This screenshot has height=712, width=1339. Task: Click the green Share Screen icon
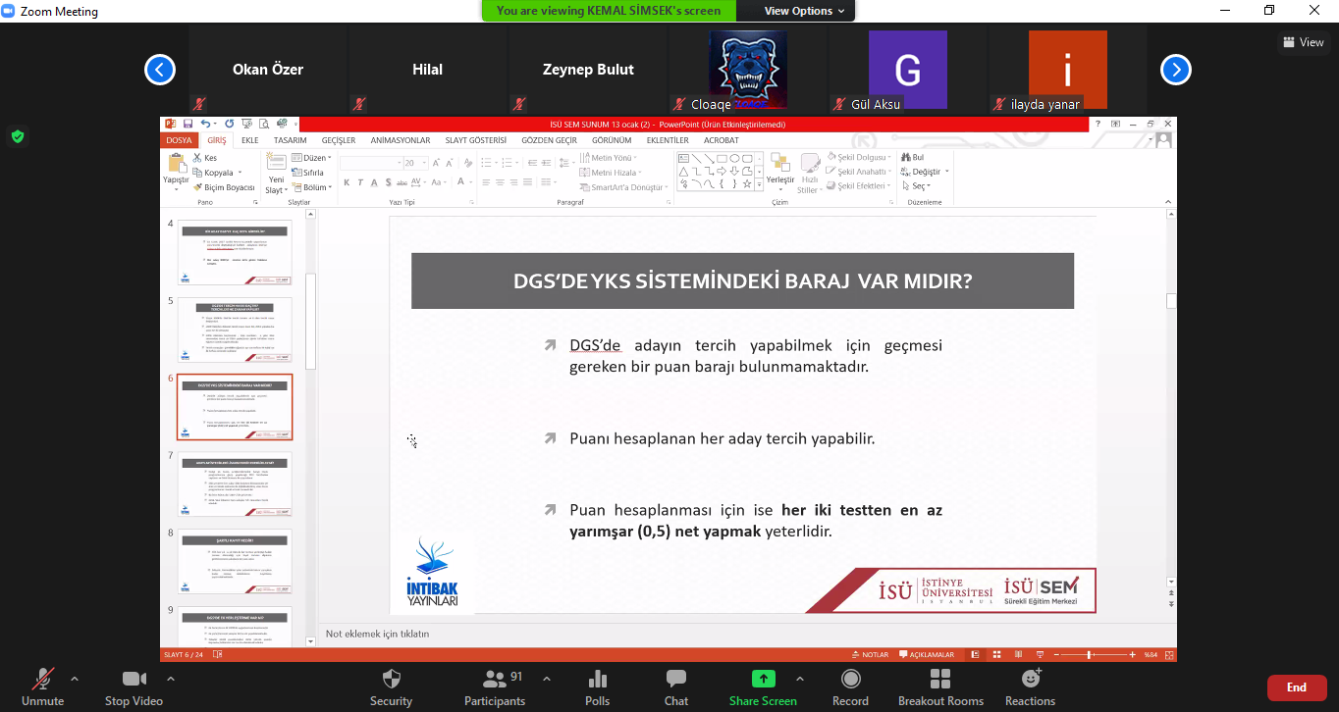(763, 679)
